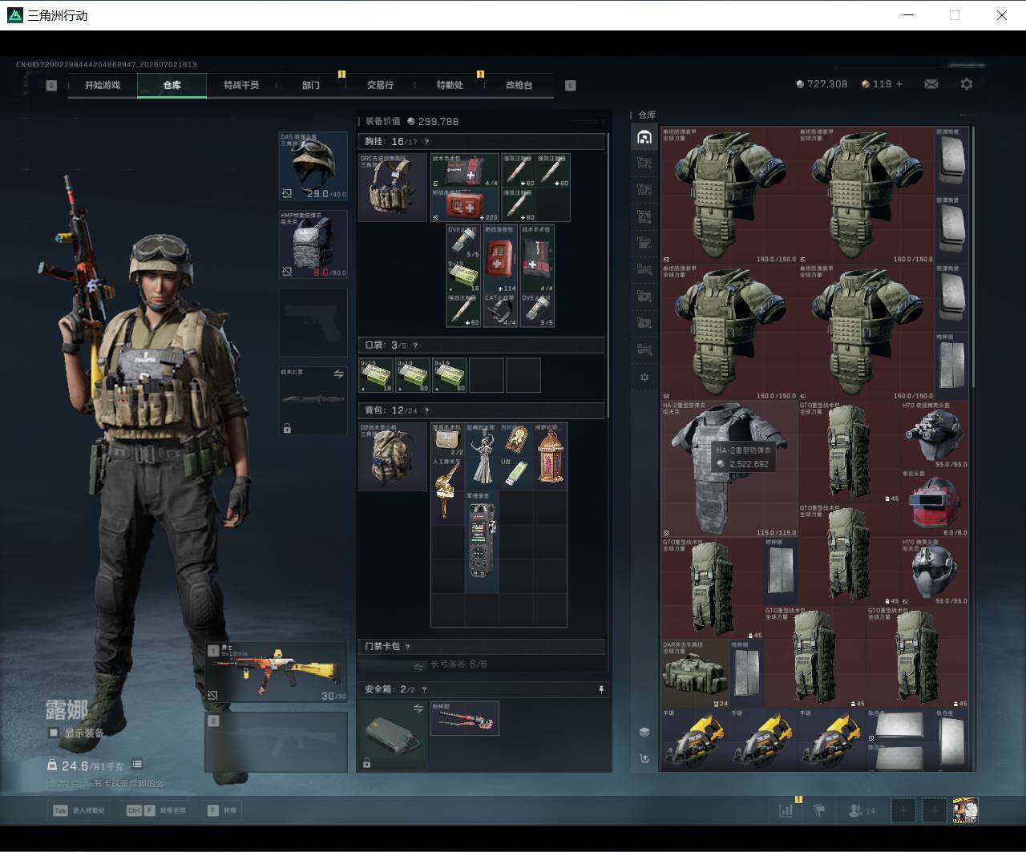Image resolution: width=1026 pixels, height=852 pixels.
Task: Select the D2 tactical backpack
Action: [393, 456]
